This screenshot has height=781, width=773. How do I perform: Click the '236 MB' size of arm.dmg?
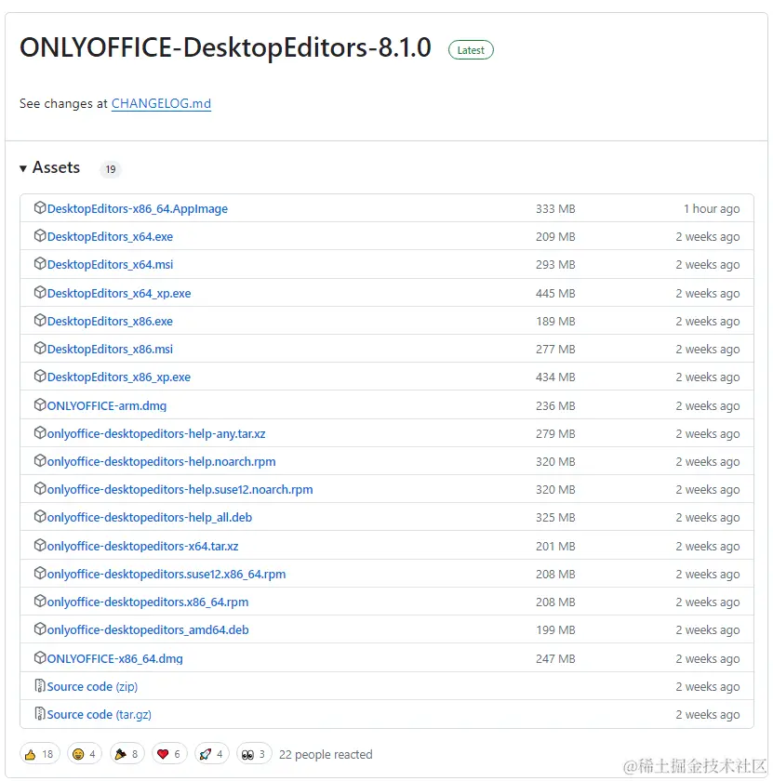click(555, 406)
